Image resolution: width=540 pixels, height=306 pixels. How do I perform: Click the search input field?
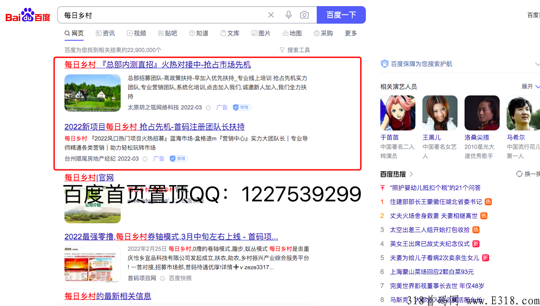click(162, 15)
